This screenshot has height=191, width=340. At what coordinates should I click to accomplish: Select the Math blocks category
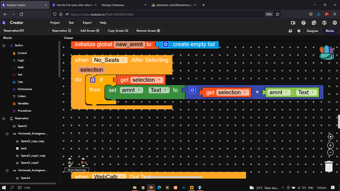tap(21, 67)
